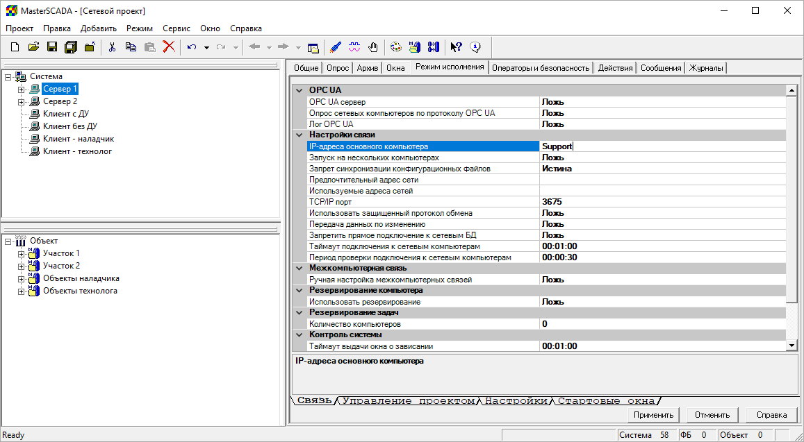Toggle Запрет синхронизации конфигурационных файлов value Истина
This screenshot has width=804, height=442.
[x=662, y=169]
